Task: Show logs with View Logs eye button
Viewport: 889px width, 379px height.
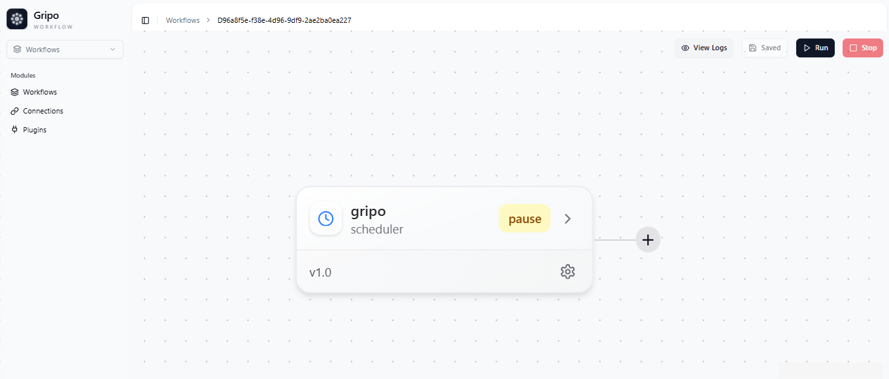Action: tap(704, 48)
